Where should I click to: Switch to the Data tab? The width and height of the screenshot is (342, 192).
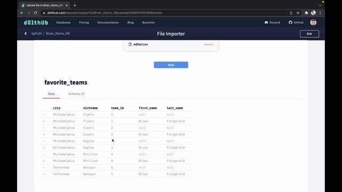point(51,94)
